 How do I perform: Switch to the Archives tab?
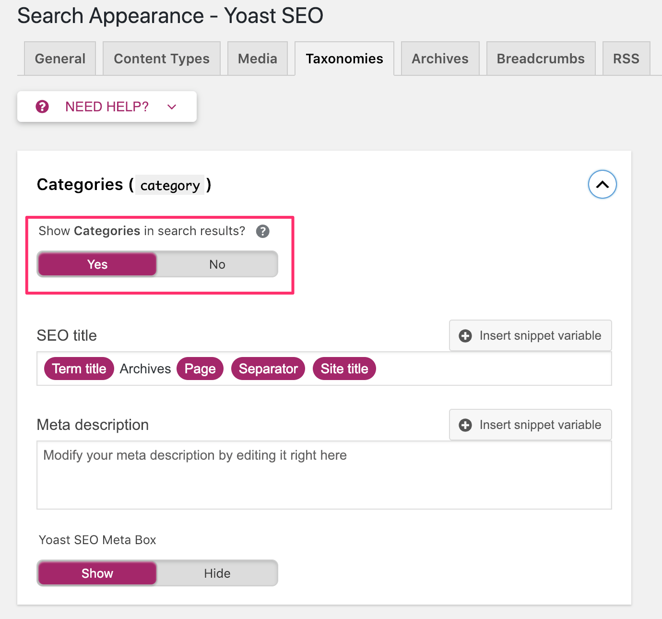[440, 59]
